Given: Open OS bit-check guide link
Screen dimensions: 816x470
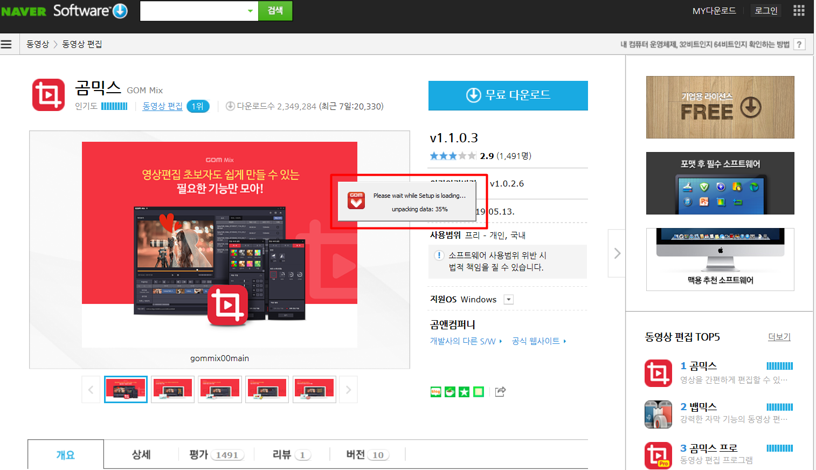Looking at the screenshot, I should tap(705, 44).
